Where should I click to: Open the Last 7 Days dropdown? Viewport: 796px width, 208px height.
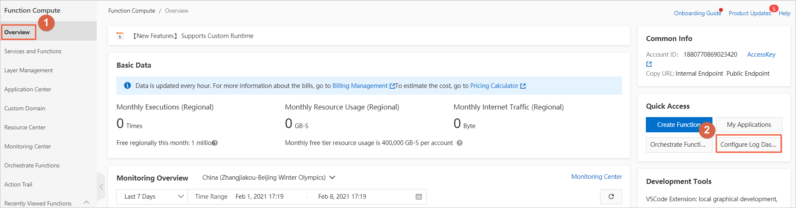coord(151,197)
